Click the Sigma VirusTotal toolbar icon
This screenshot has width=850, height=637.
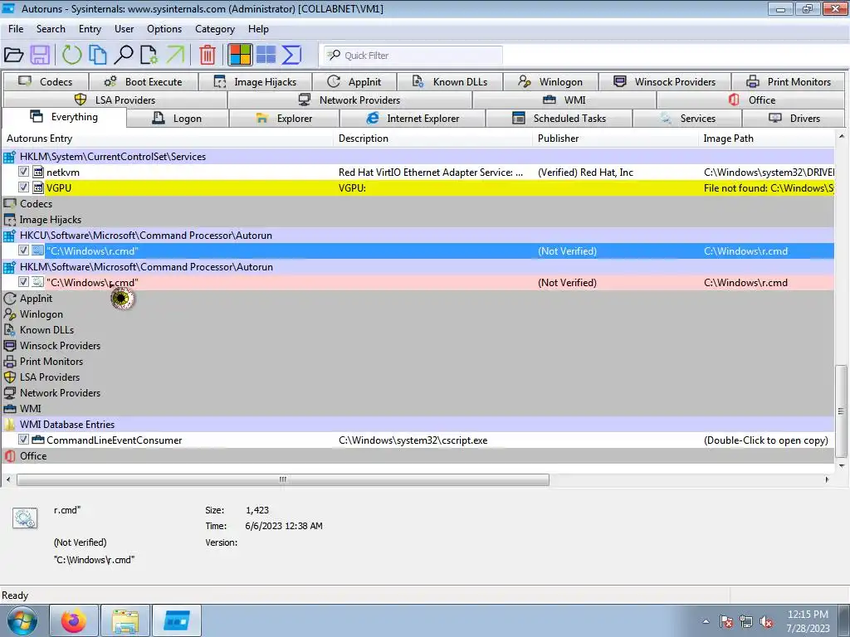[x=291, y=55]
